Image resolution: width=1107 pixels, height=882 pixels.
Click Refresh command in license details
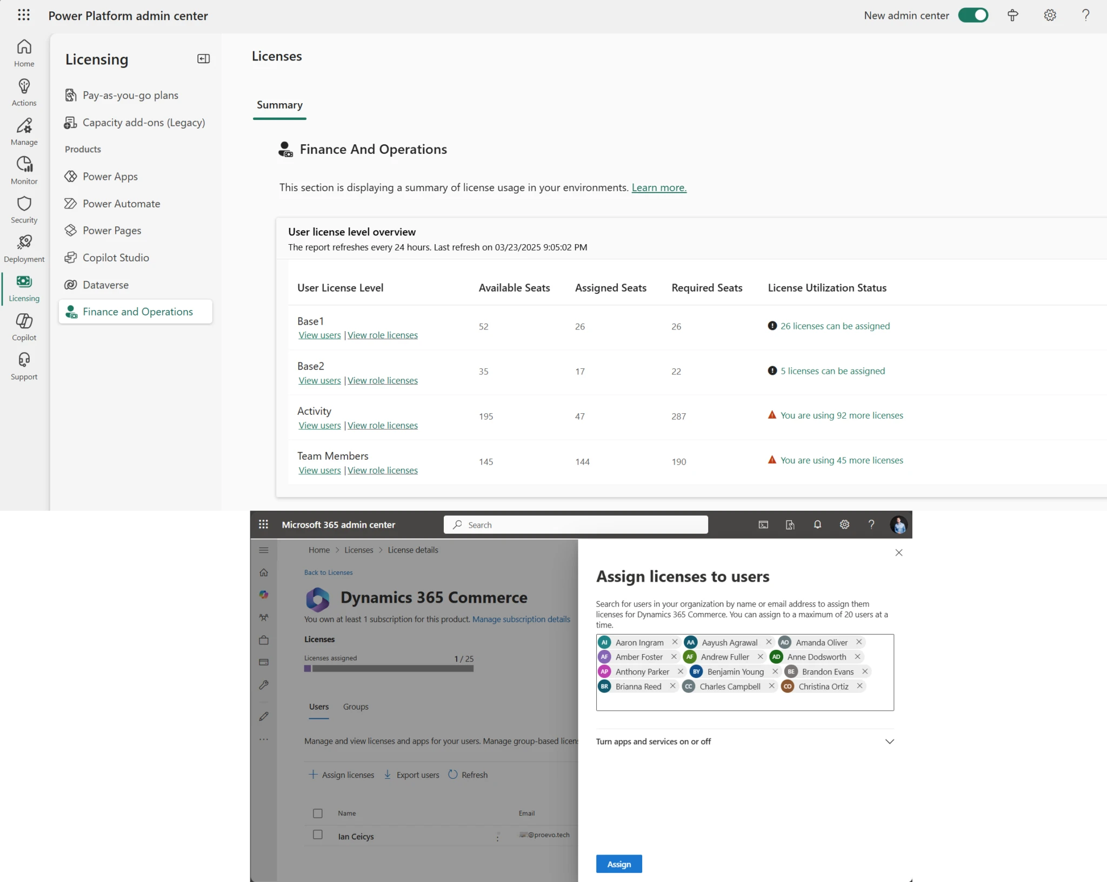468,775
